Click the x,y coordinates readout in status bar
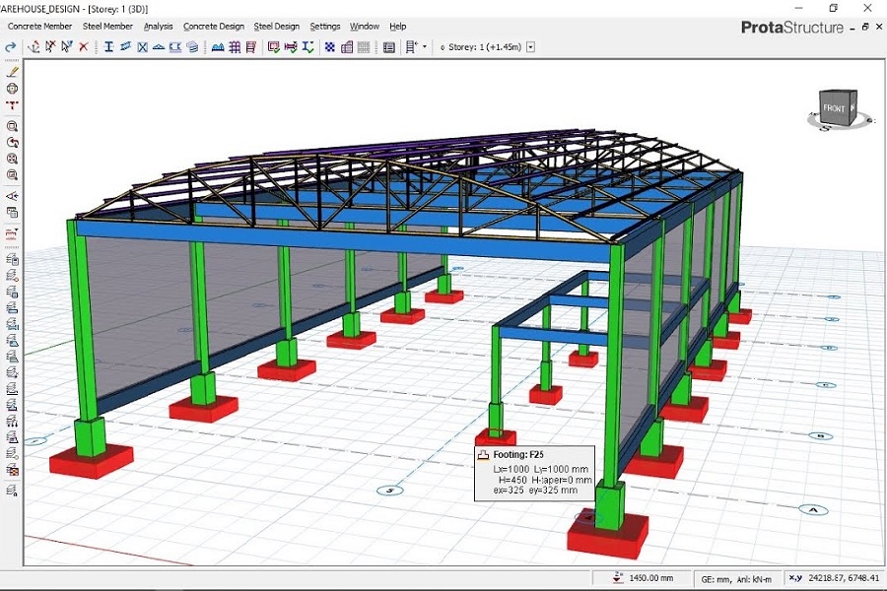This screenshot has height=591, width=887. pos(834,578)
